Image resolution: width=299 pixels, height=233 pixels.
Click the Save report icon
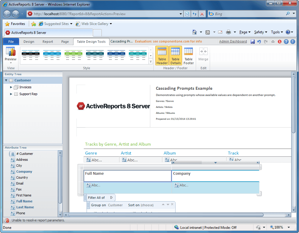pos(253,42)
